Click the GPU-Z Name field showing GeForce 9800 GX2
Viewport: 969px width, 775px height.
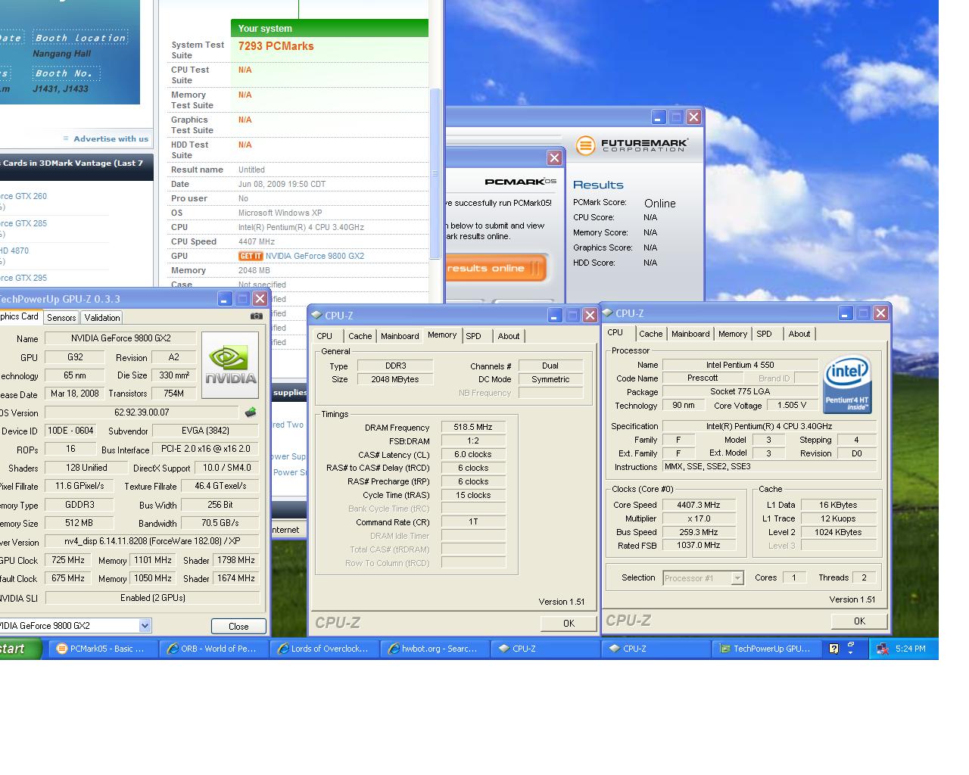120,338
